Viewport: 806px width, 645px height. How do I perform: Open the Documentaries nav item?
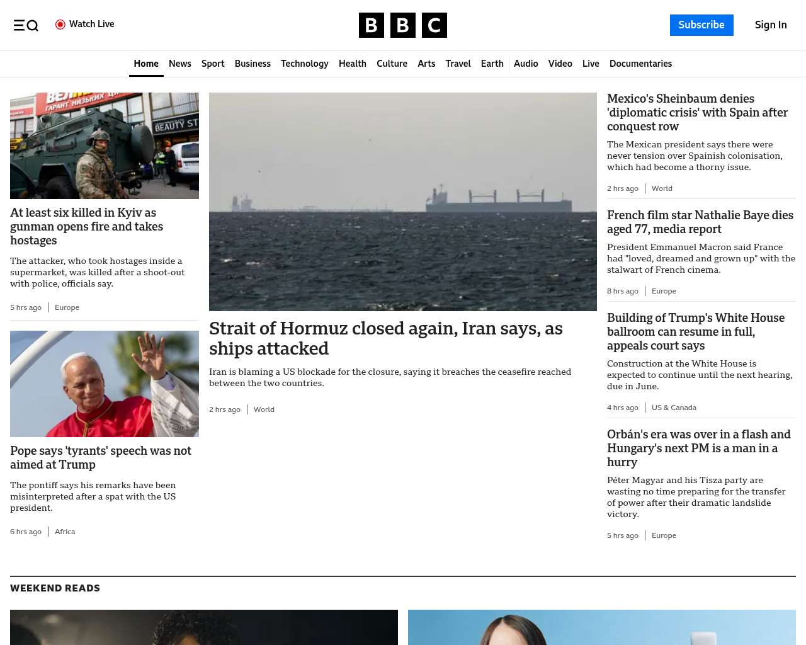coord(640,64)
